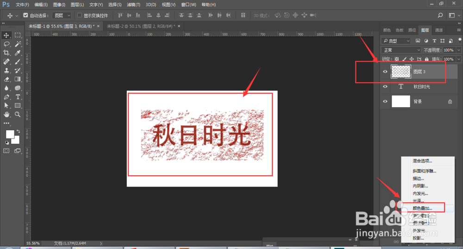Viewport: 463px width, 249px height.
Task: Reset to default foreground and background colors
Action: [x=7, y=143]
